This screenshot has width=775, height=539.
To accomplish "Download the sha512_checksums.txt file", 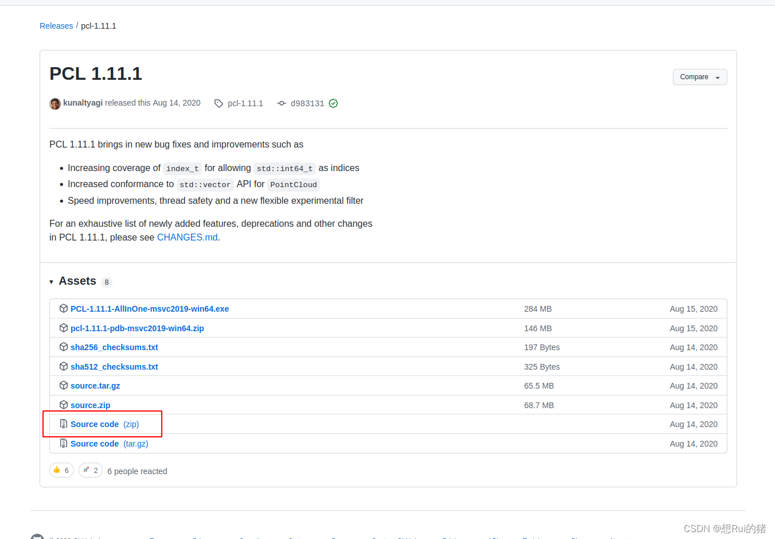I will click(x=114, y=366).
